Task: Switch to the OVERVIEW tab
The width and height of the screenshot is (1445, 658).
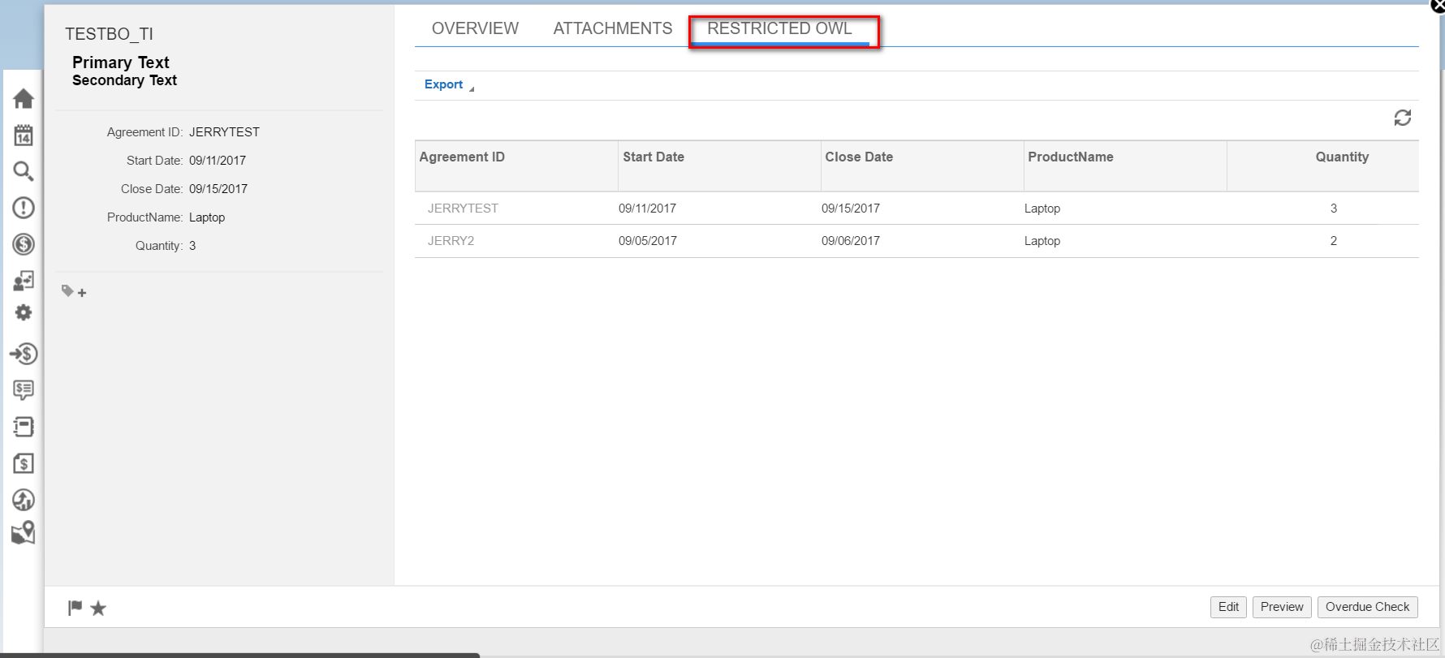Action: click(x=475, y=28)
